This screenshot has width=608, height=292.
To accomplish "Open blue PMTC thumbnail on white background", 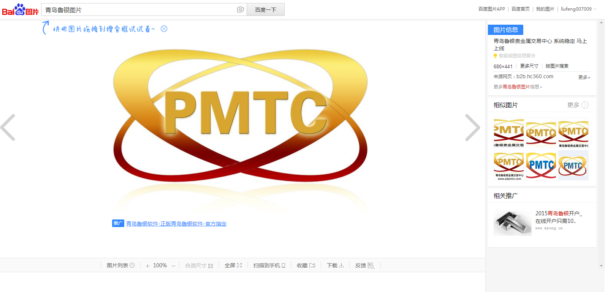I will (x=541, y=165).
